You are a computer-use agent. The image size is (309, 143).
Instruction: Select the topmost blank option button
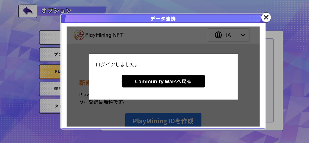pos(50,37)
